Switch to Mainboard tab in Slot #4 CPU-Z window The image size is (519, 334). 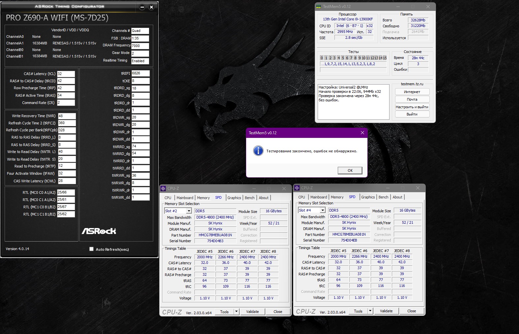(319, 197)
